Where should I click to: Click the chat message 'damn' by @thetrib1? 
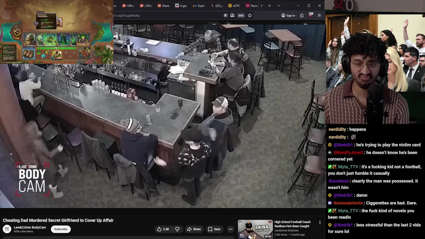pos(362,196)
